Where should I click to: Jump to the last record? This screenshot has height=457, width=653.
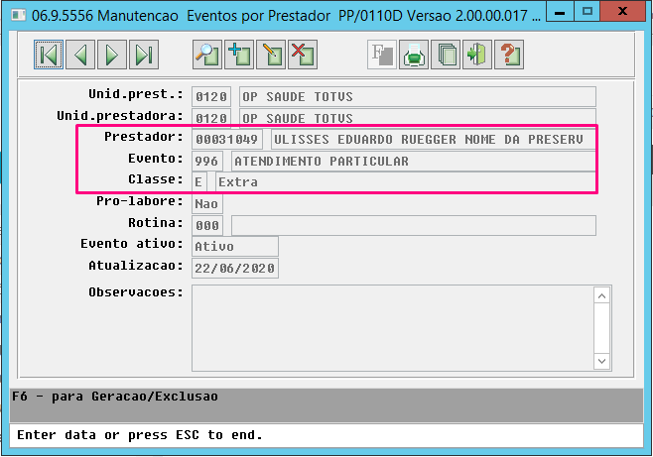pyautogui.click(x=144, y=55)
